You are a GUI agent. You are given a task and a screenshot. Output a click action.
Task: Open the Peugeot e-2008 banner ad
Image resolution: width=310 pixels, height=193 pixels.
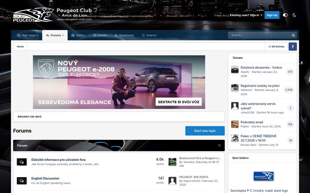(x=119, y=82)
